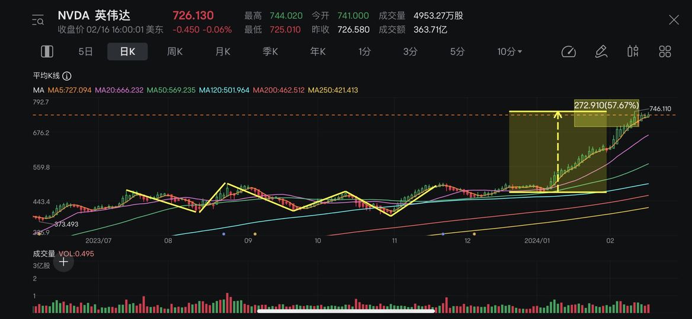Click the MA250:421.413 indicator label
Image resolution: width=692 pixels, height=319 pixels.
(x=333, y=90)
